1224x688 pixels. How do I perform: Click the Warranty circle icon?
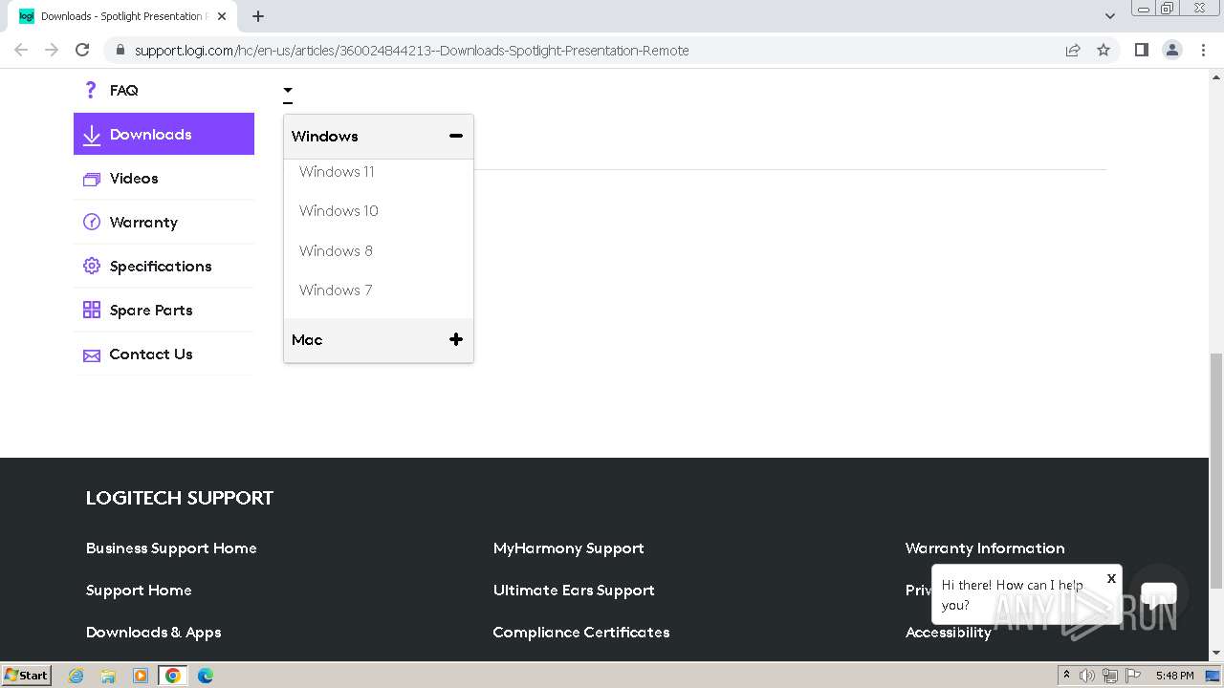(92, 223)
